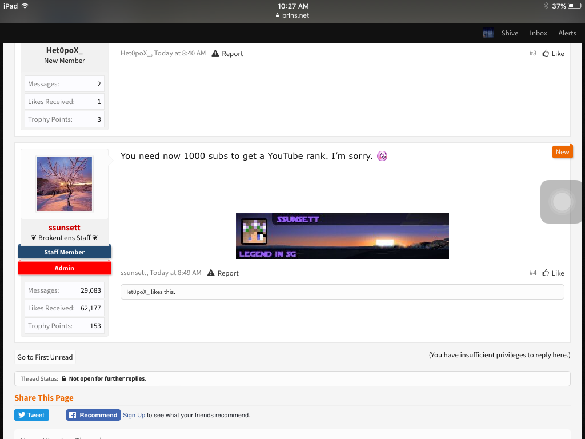585x439 pixels.
Task: Click warning icon of post #4 Report
Action: [x=211, y=273]
